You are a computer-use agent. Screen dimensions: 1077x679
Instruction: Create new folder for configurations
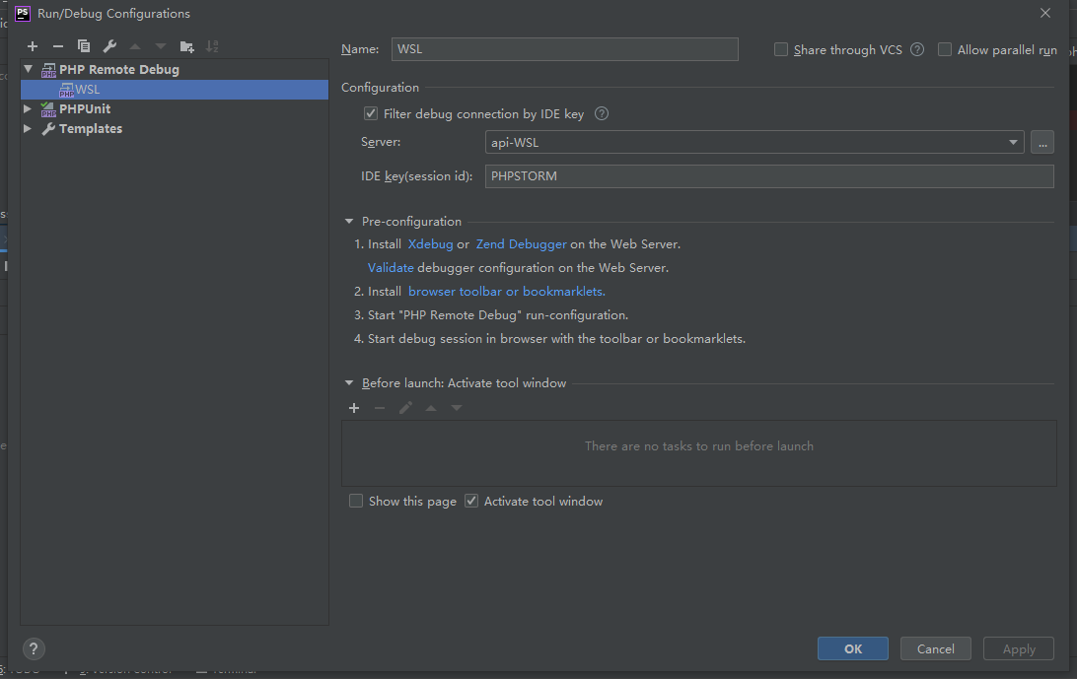[186, 46]
